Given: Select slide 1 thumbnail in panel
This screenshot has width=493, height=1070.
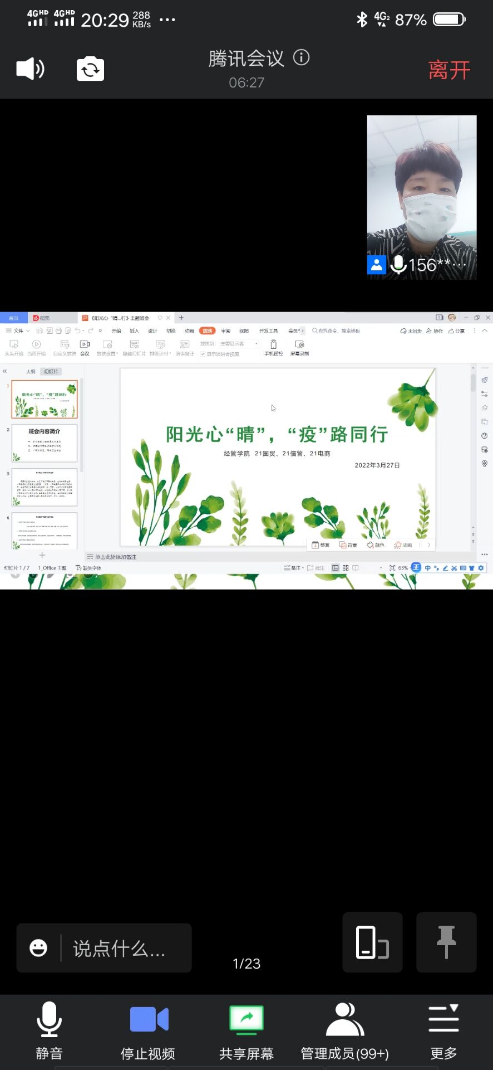Looking at the screenshot, I should (45, 399).
